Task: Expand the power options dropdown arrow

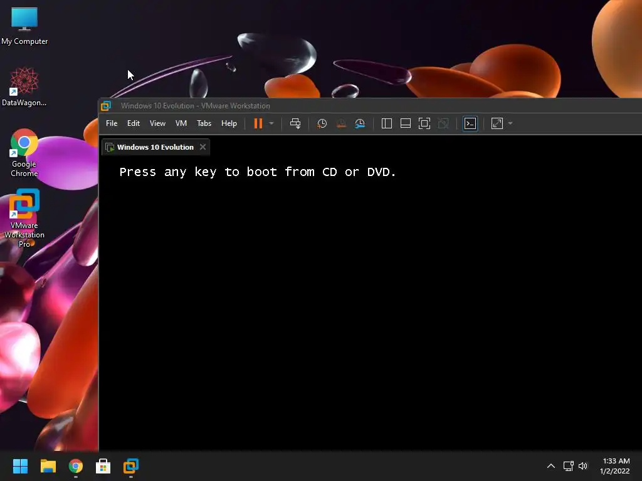Action: click(x=271, y=123)
